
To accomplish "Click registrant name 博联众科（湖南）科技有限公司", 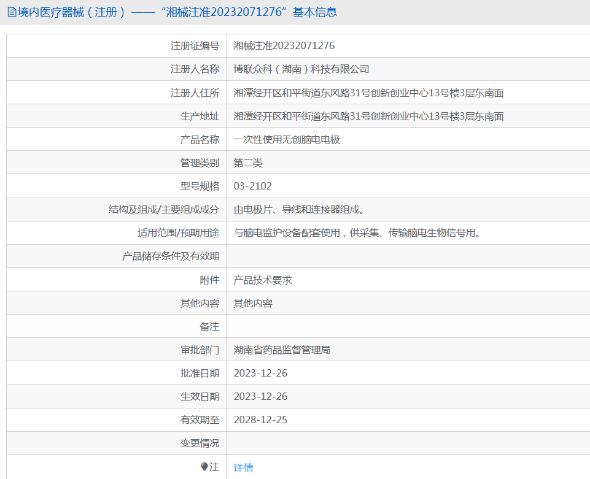I will pos(301,69).
